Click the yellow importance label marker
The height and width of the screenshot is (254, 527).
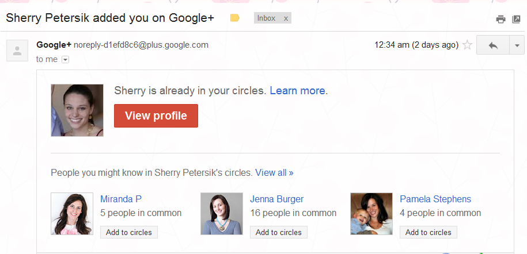click(234, 18)
